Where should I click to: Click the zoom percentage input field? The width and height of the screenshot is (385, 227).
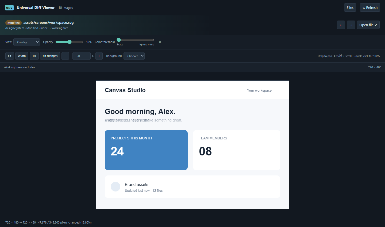[x=82, y=56]
